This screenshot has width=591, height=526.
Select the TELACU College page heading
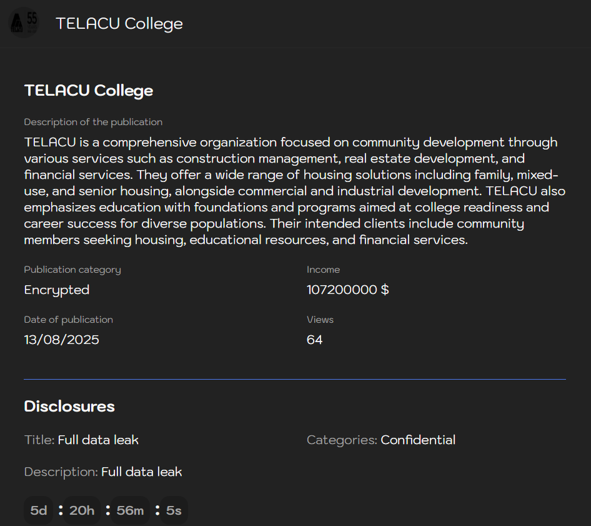click(x=88, y=90)
